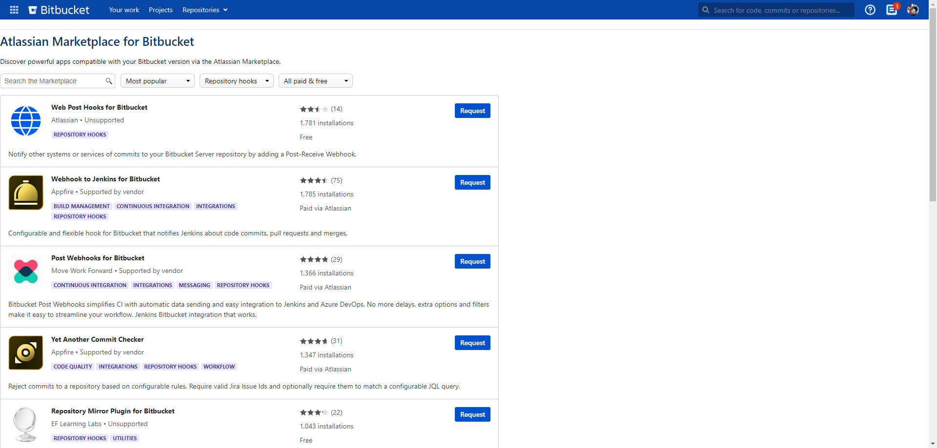Request Post Webhooks for Bitbucket
This screenshot has width=937, height=448.
(x=472, y=261)
